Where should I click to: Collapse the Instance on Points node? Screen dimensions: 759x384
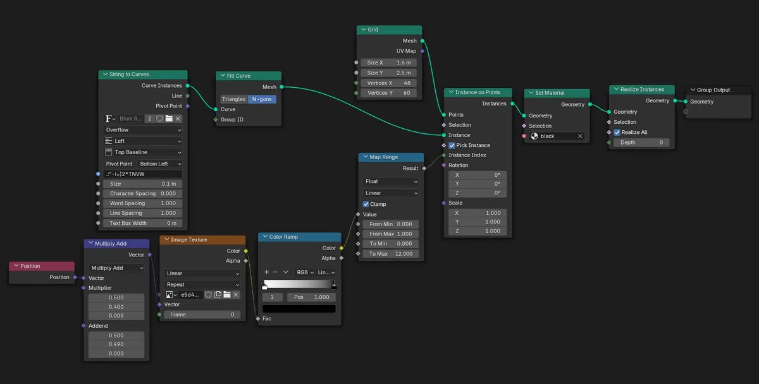click(x=450, y=92)
